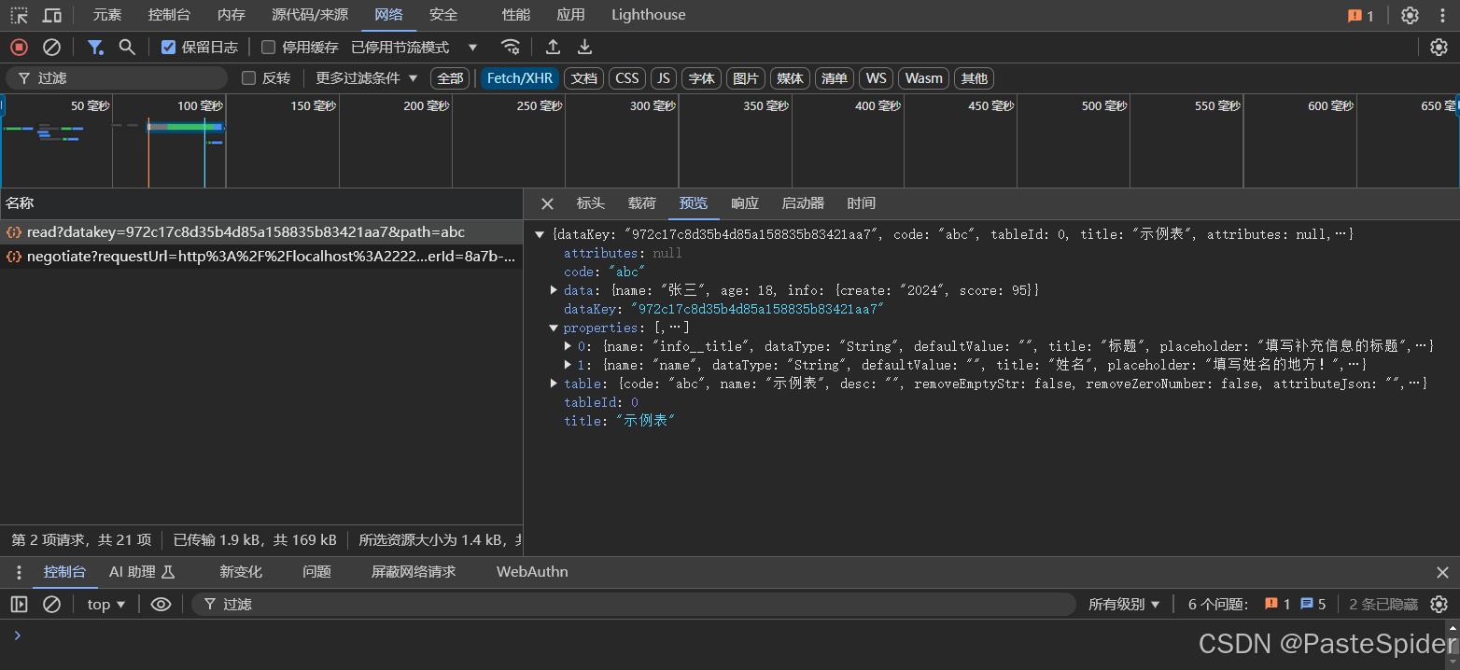The height and width of the screenshot is (670, 1460).
Task: Switch to the top 控制台 Console tab
Action: click(169, 15)
